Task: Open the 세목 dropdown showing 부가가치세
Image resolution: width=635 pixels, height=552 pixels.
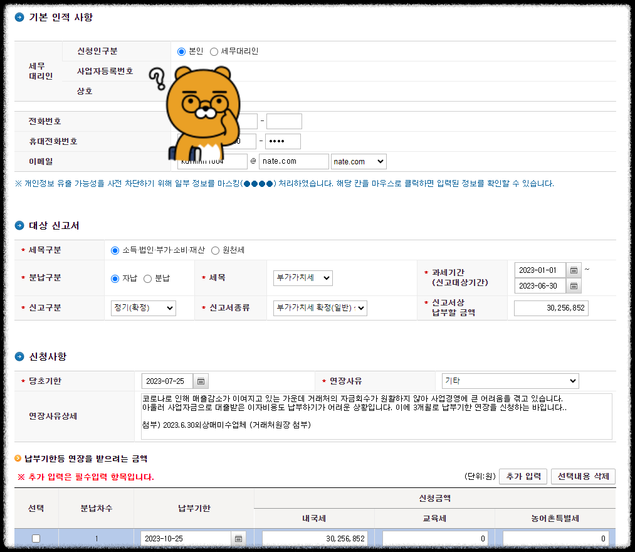Action: click(303, 278)
